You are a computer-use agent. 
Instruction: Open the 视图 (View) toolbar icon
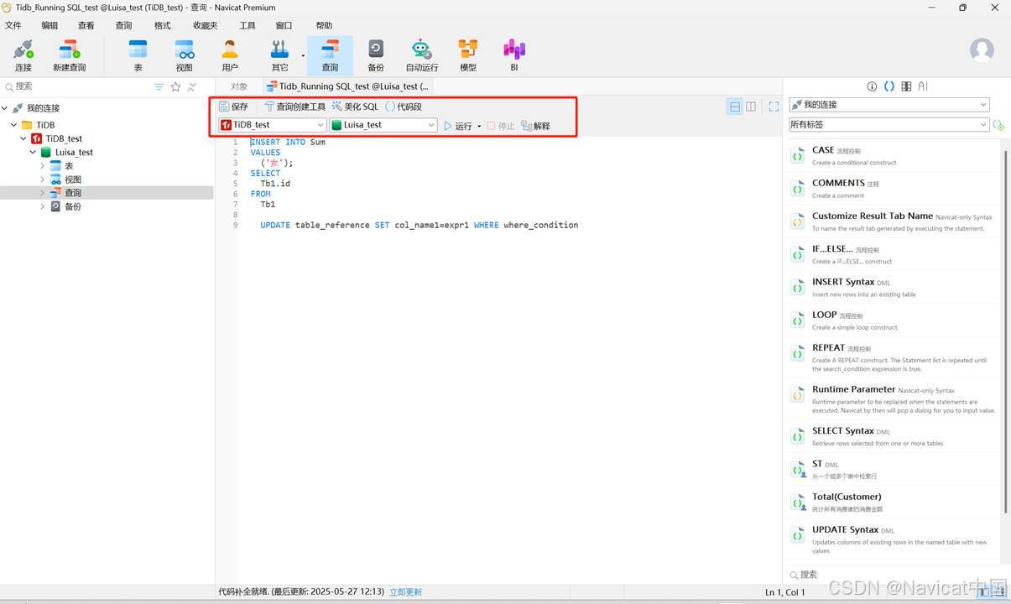[x=184, y=55]
